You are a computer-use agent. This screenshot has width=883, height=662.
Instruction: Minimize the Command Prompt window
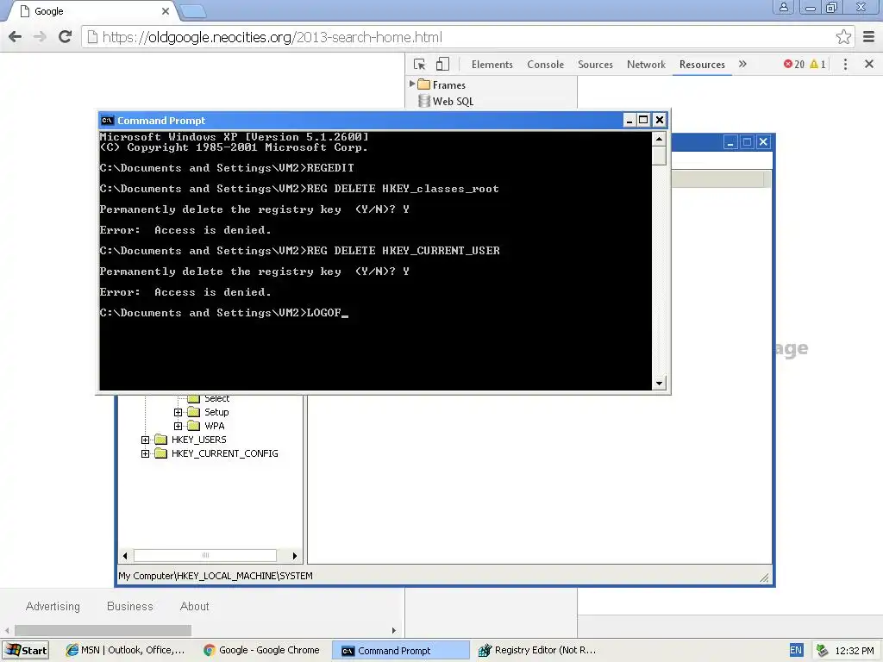(x=629, y=120)
